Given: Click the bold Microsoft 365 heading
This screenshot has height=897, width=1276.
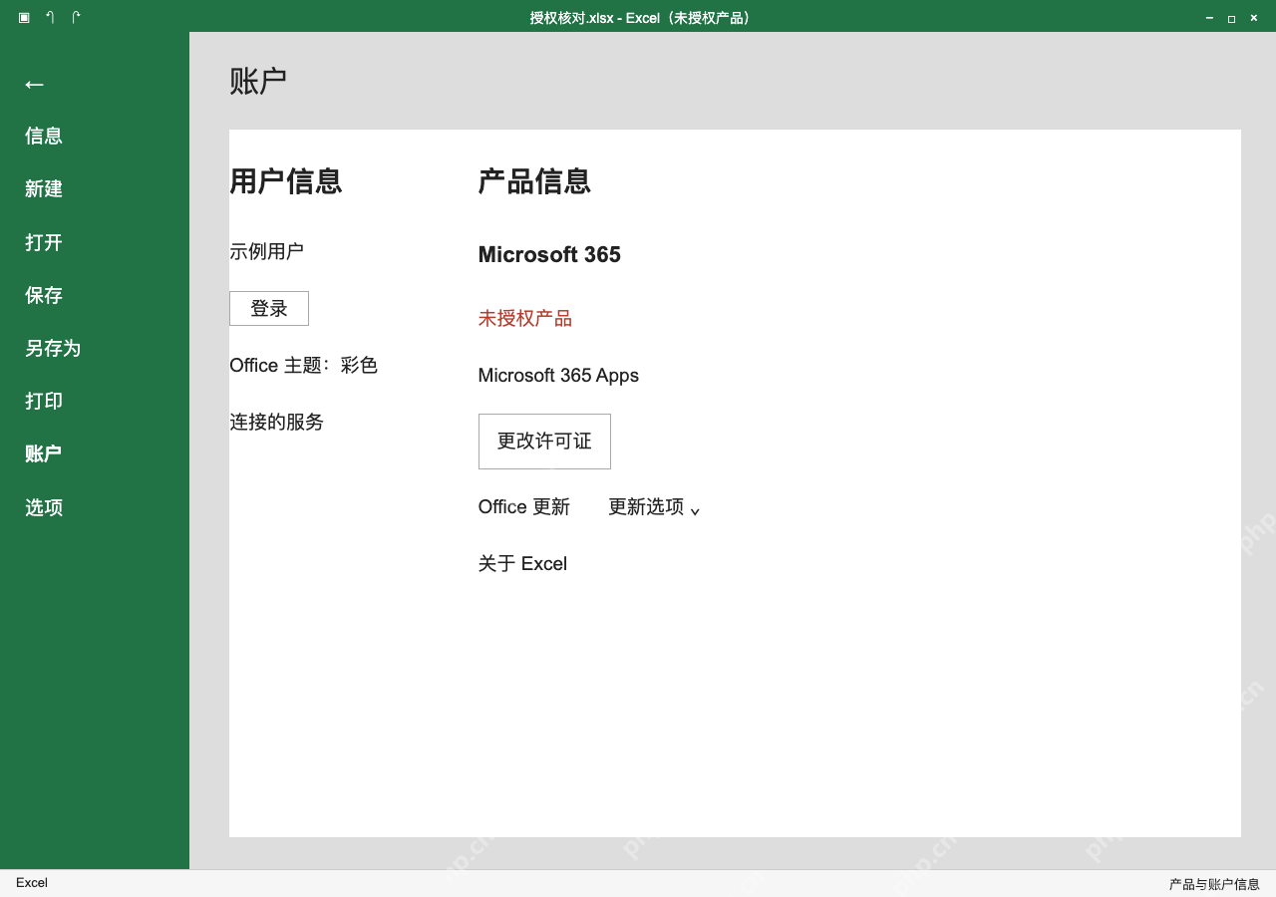Looking at the screenshot, I should tap(549, 254).
